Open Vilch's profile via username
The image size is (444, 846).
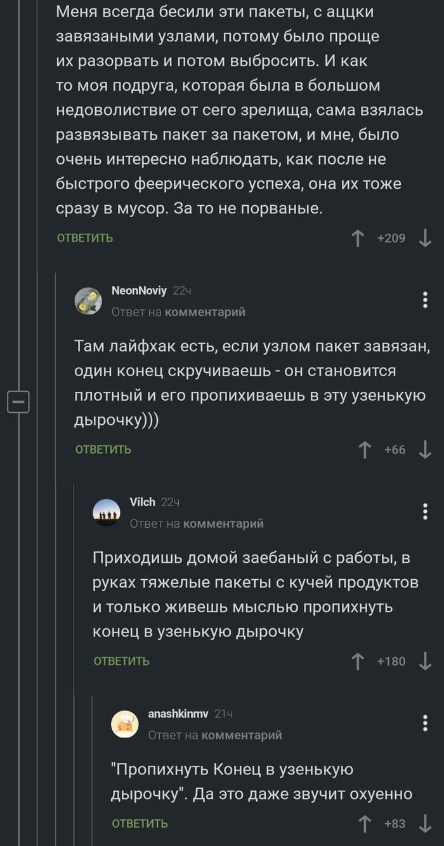(142, 502)
